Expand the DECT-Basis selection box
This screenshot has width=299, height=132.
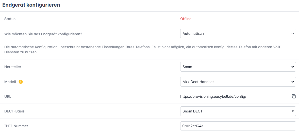click(238, 111)
